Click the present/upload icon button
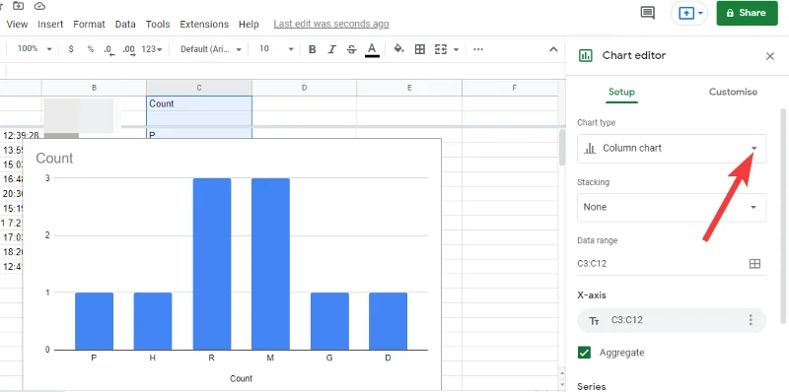 [686, 13]
